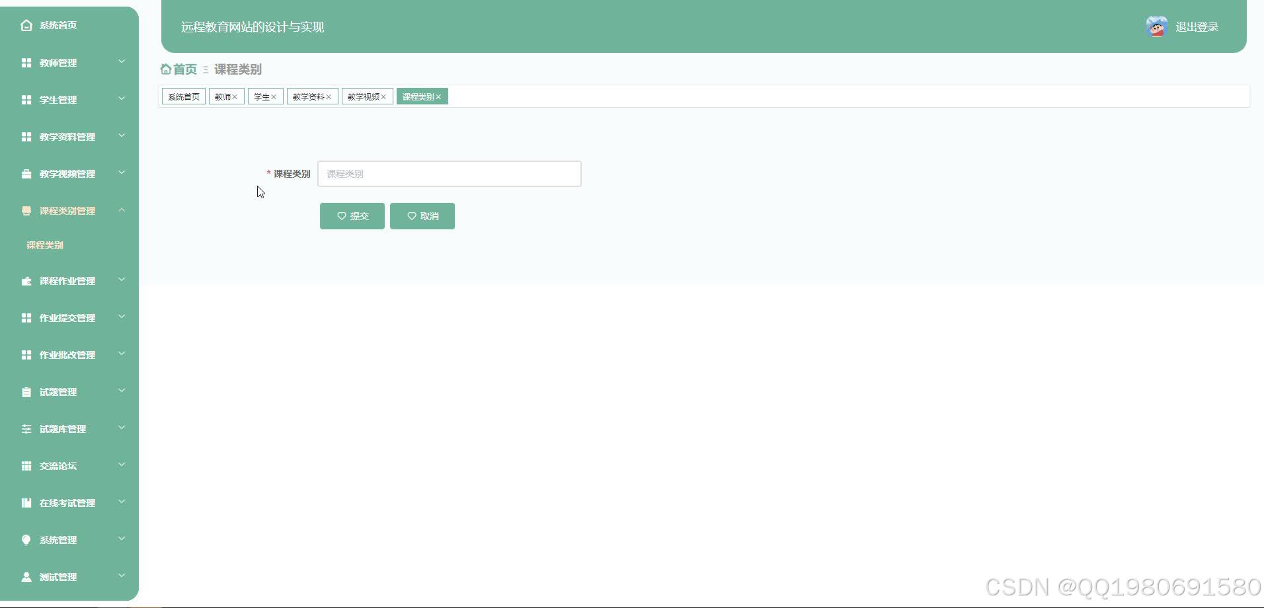Click the grid icon next to 作业提交管理
The image size is (1264, 608).
(26, 318)
